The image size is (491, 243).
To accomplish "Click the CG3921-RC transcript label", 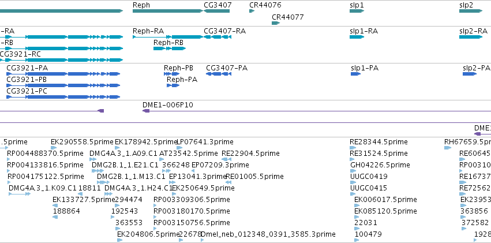I will 20,54.
